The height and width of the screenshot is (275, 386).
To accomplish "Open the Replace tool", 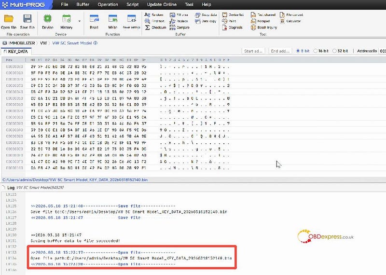I will (x=179, y=21).
